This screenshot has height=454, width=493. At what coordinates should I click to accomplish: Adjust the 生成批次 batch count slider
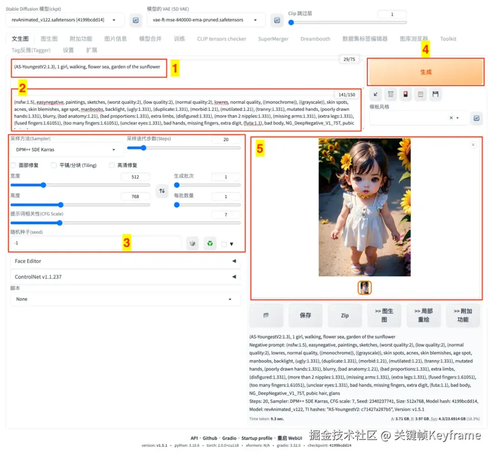pos(207,185)
